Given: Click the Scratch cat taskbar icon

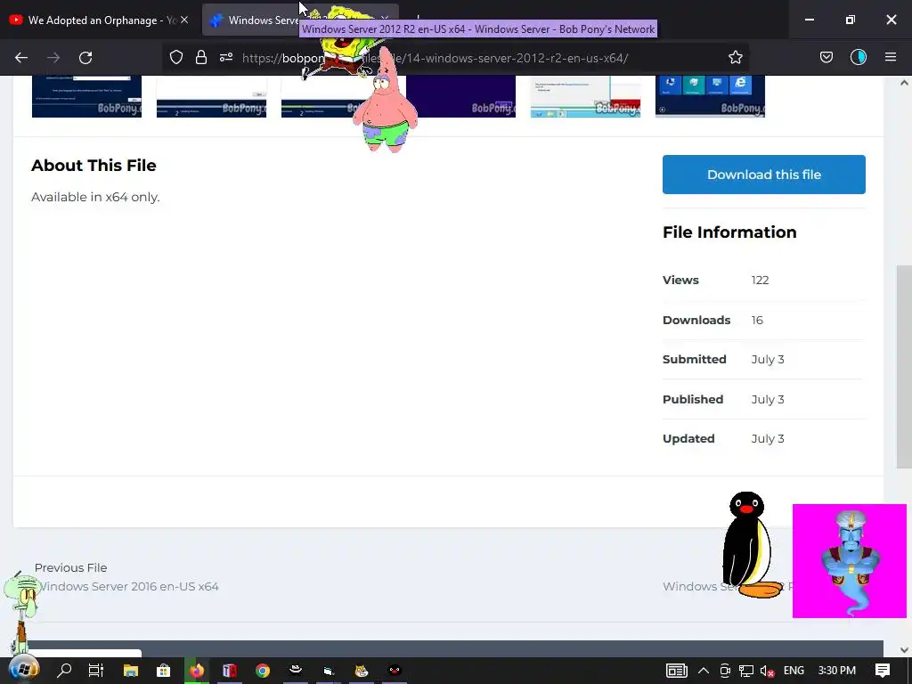Looking at the screenshot, I should click(362, 671).
